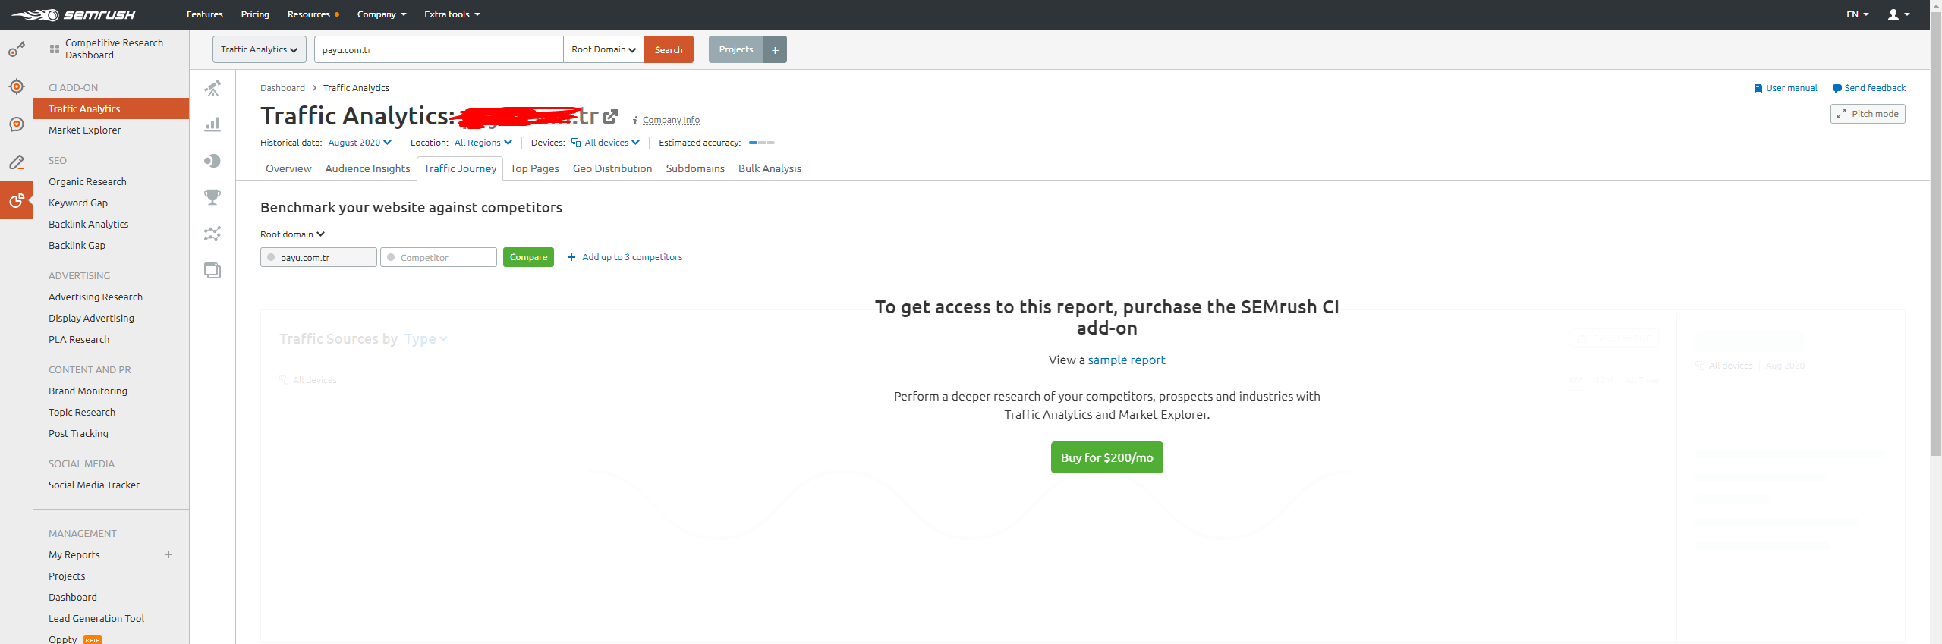Image resolution: width=1942 pixels, height=644 pixels.
Task: Click the SEMrush logo
Action: (73, 14)
